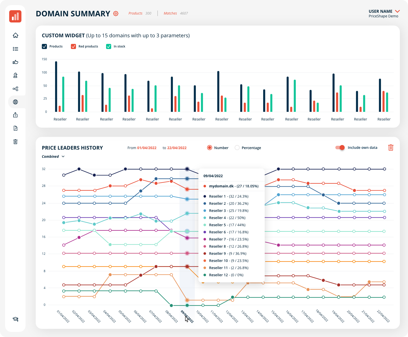Click Reseller 12 in the tooltip list

[x=223, y=275]
